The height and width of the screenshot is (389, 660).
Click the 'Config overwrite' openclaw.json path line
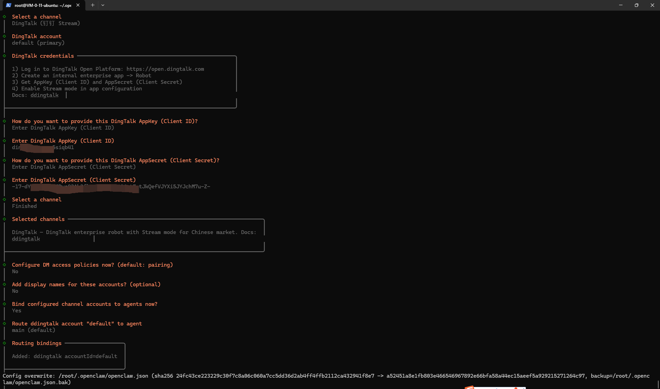click(326, 376)
